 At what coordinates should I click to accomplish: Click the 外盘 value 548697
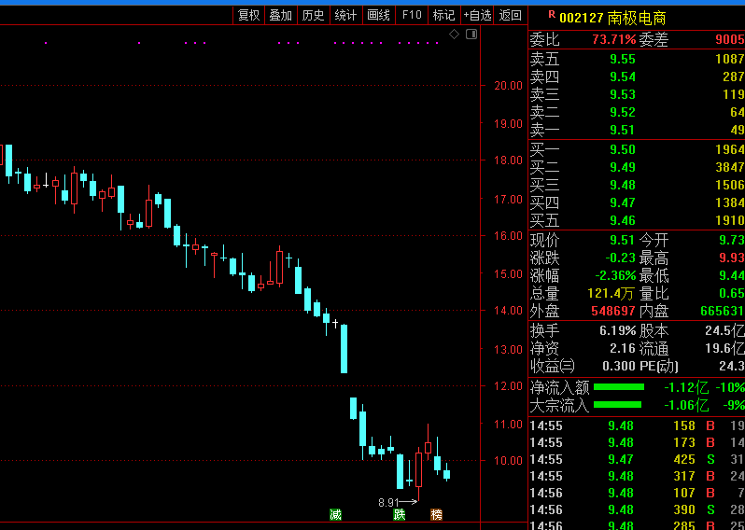point(613,311)
